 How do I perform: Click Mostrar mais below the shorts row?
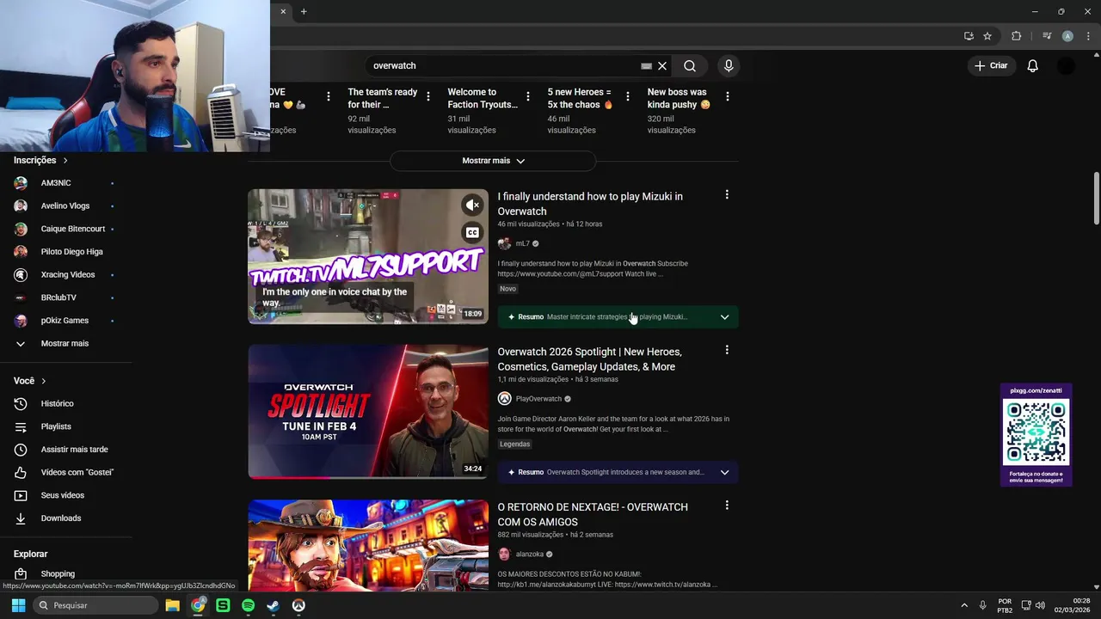pos(493,161)
